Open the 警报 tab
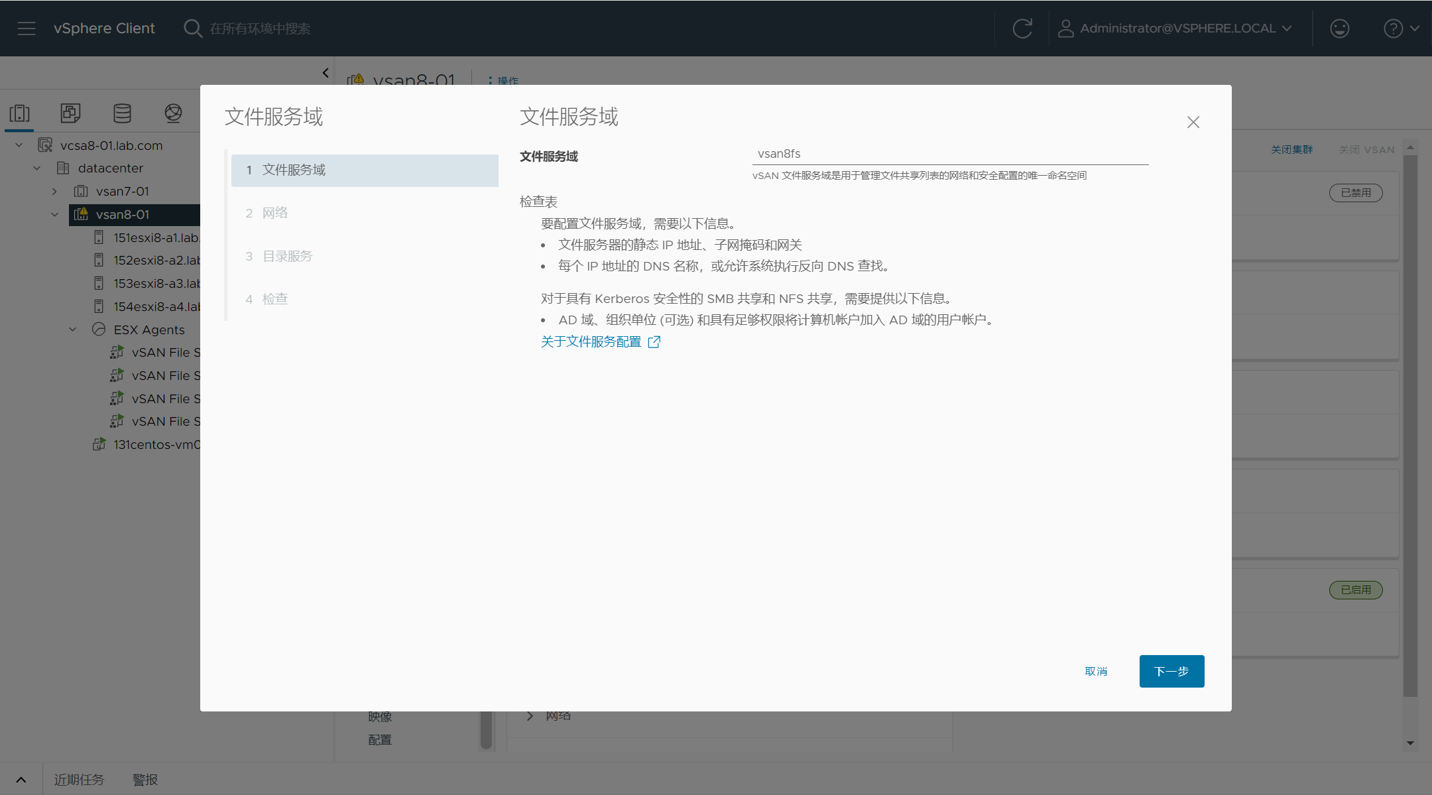 click(x=145, y=780)
